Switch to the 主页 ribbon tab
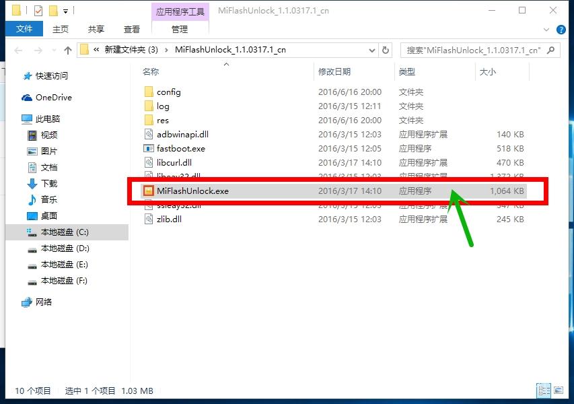574x404 pixels. [x=61, y=29]
